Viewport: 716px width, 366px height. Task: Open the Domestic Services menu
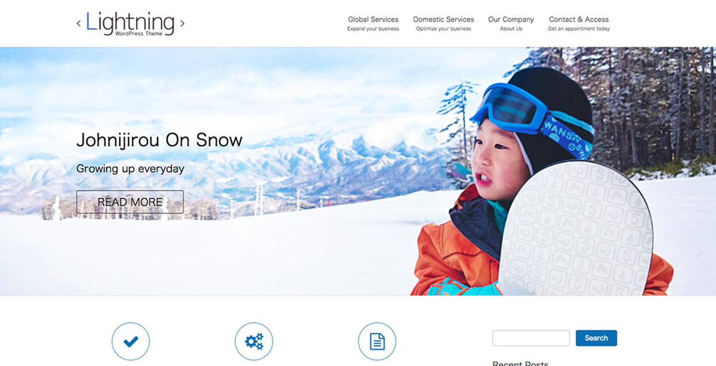[443, 23]
